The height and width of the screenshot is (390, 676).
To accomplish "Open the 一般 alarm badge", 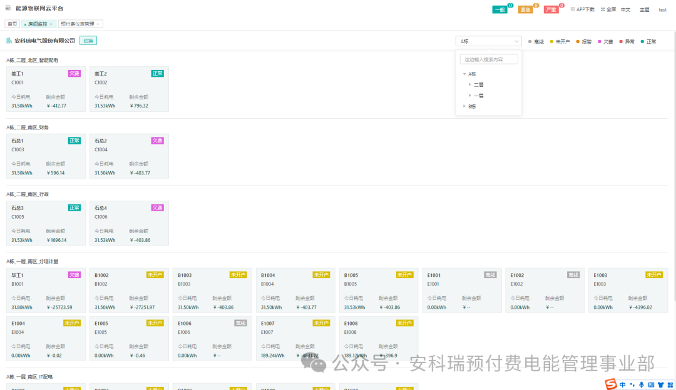I will tap(500, 9).
